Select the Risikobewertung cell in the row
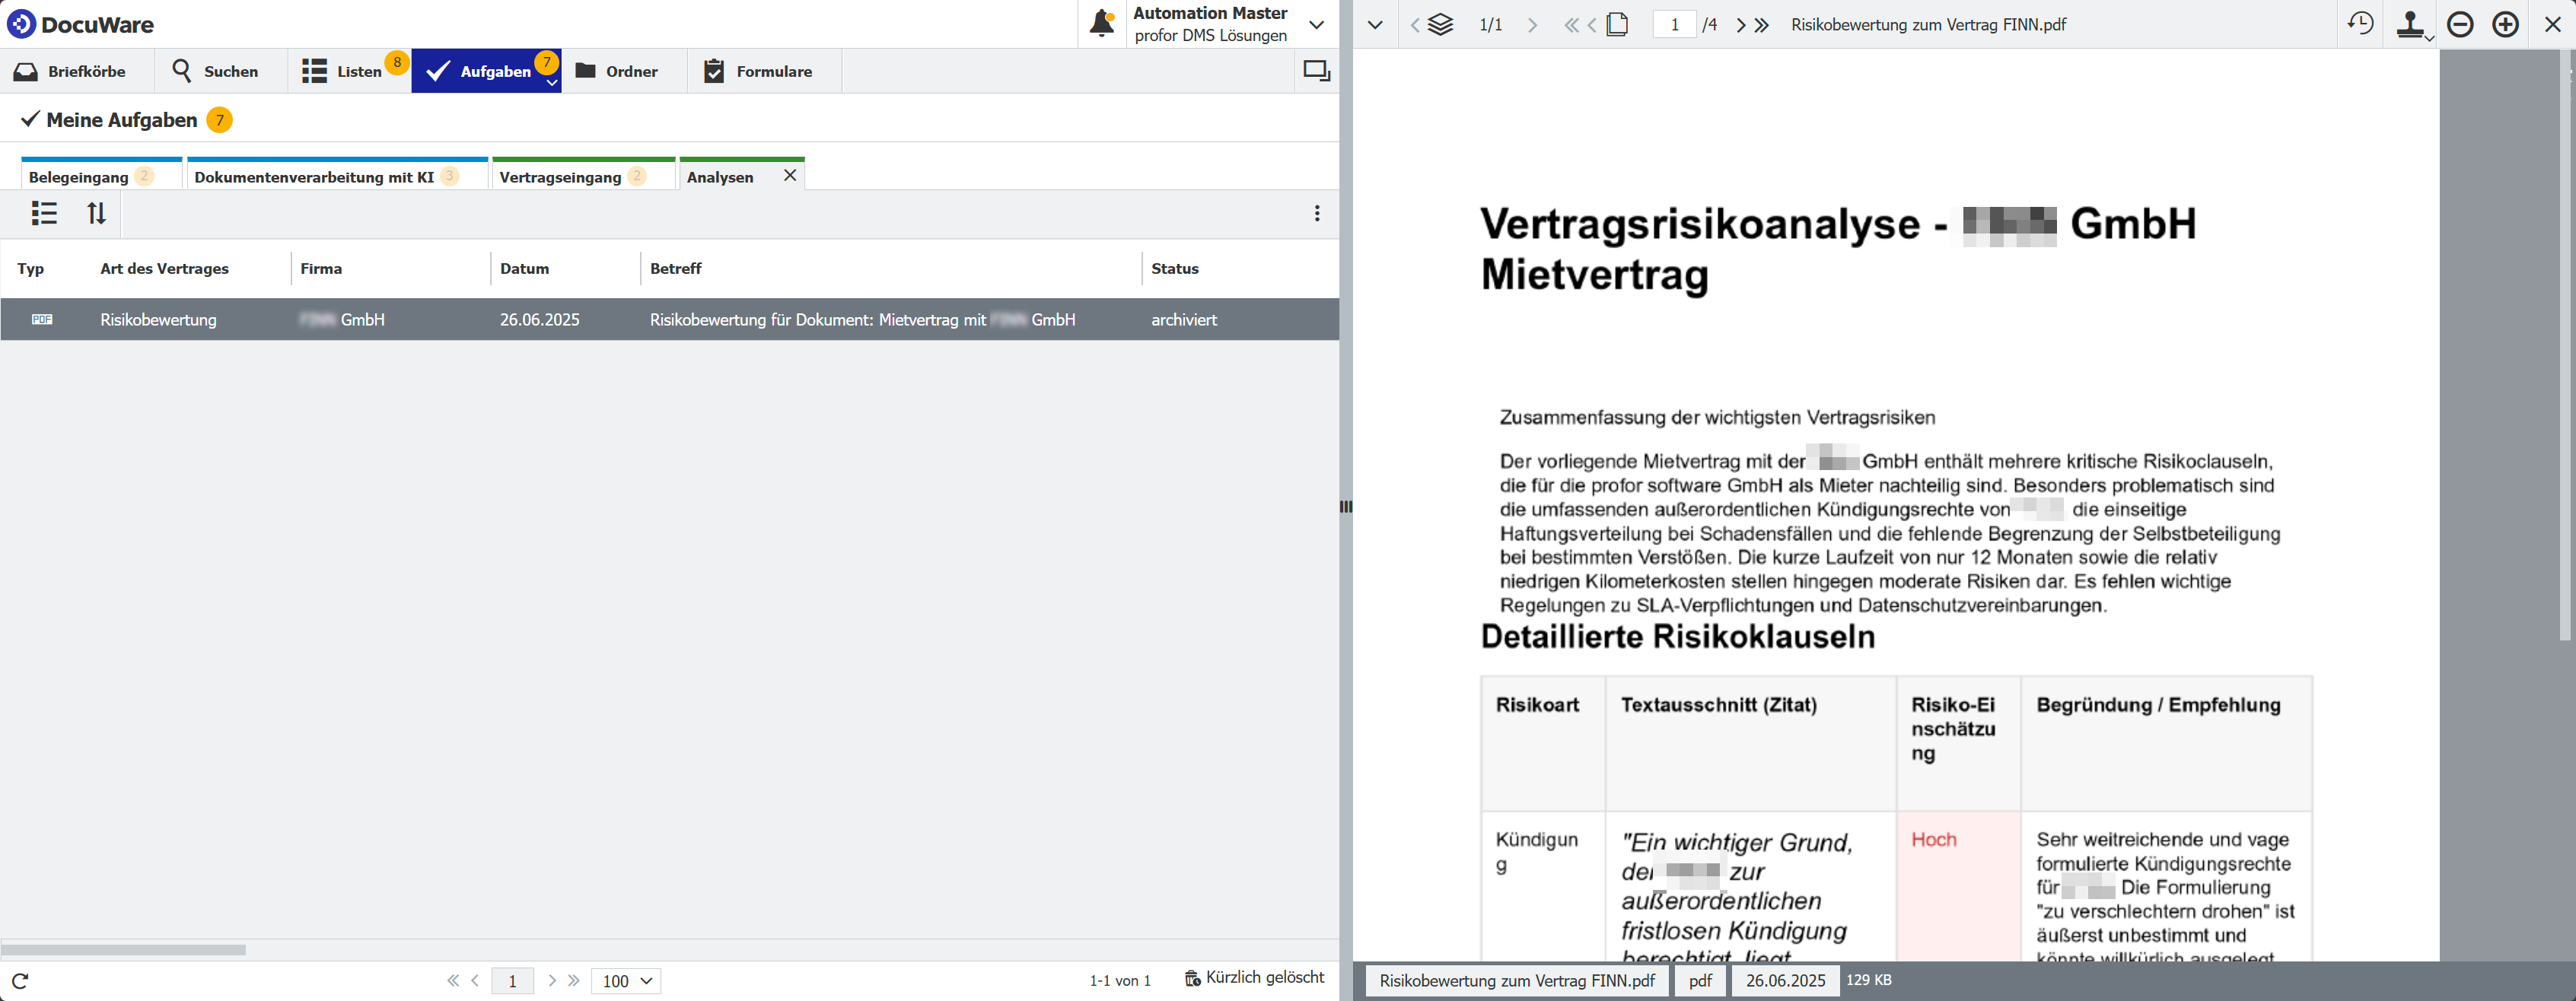Viewport: 2576px width, 1001px height. pos(158,320)
